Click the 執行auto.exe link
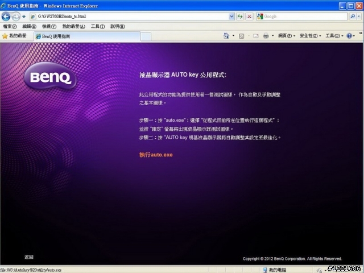 click(156, 155)
